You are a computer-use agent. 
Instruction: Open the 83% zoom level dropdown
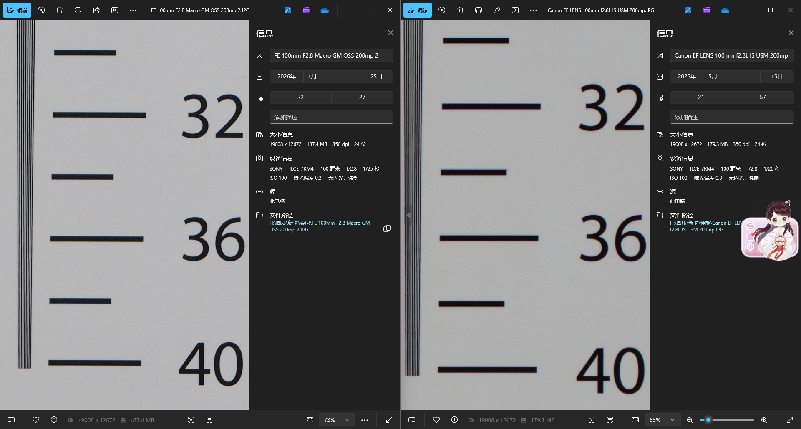tap(662, 420)
